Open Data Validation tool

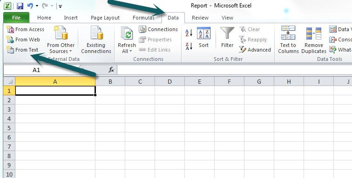click(340, 29)
